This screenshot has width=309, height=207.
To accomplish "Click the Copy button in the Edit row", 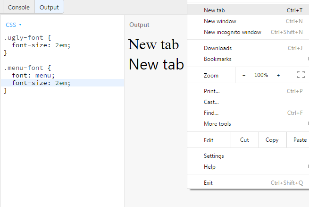I will 272,140.
